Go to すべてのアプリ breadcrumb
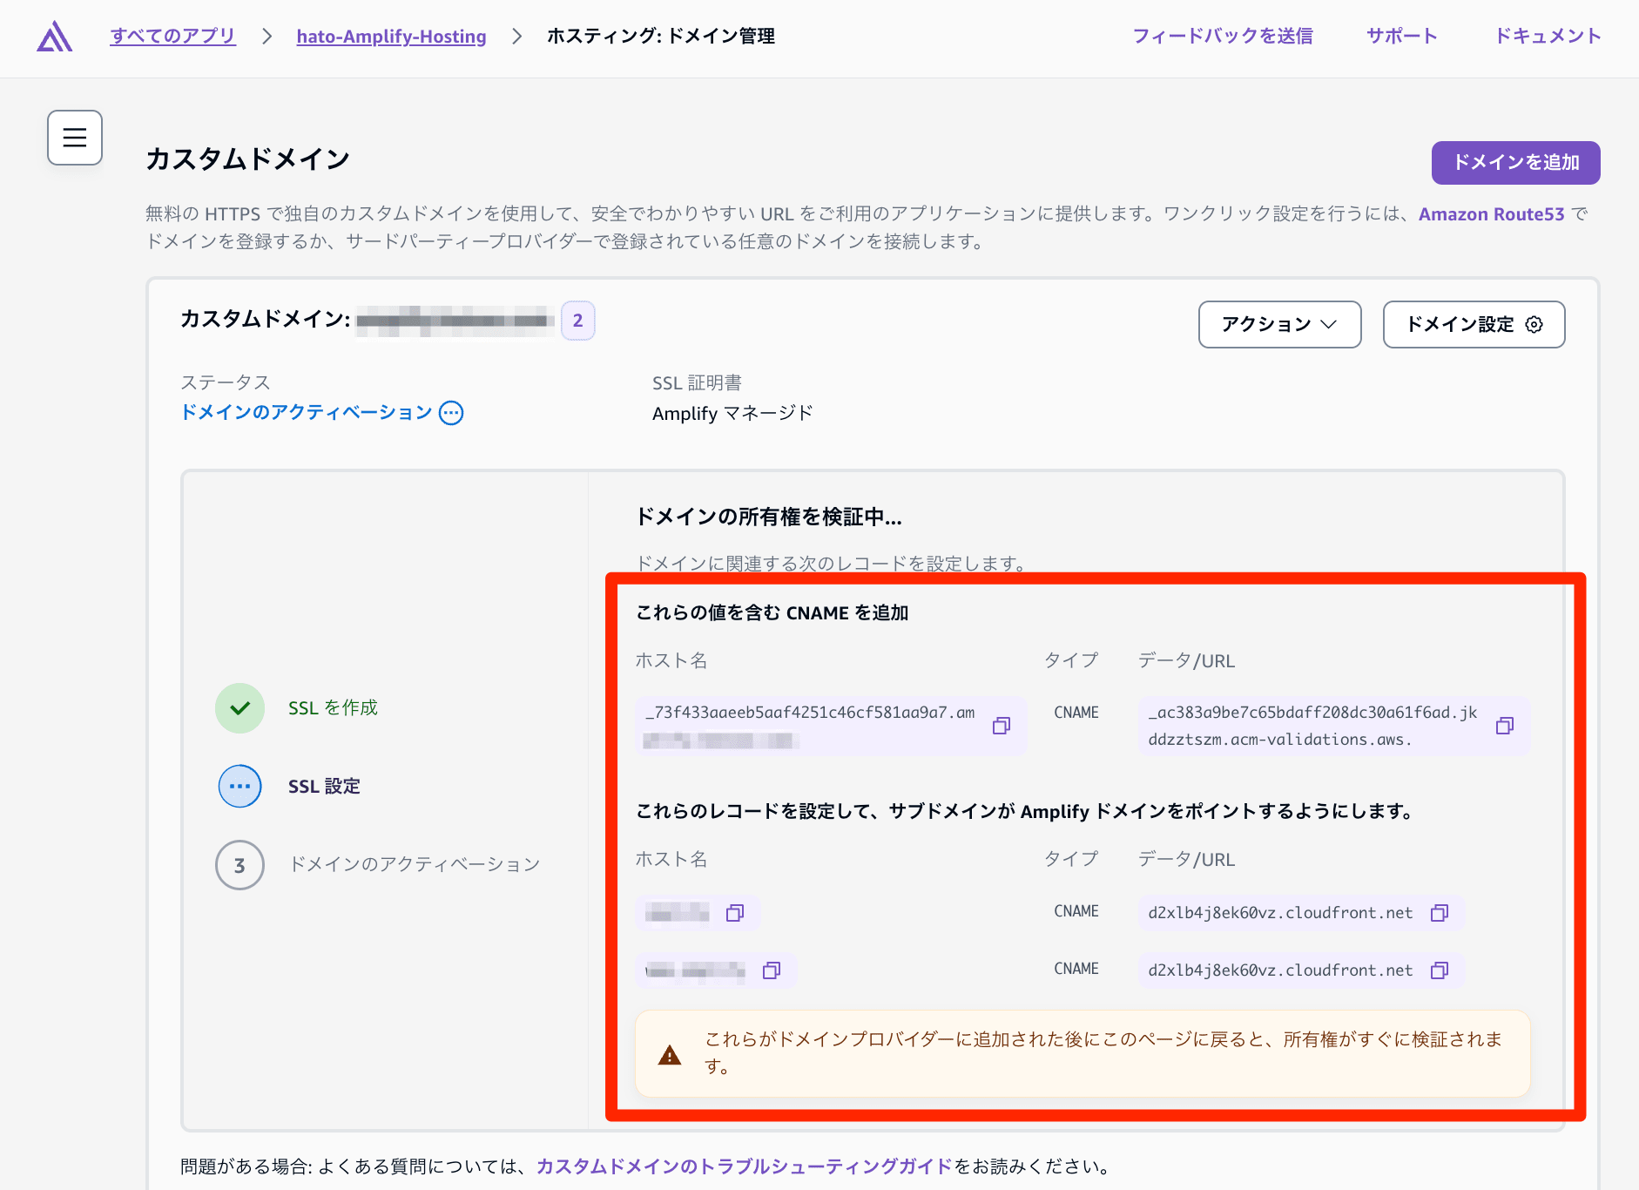The width and height of the screenshot is (1639, 1190). (172, 36)
